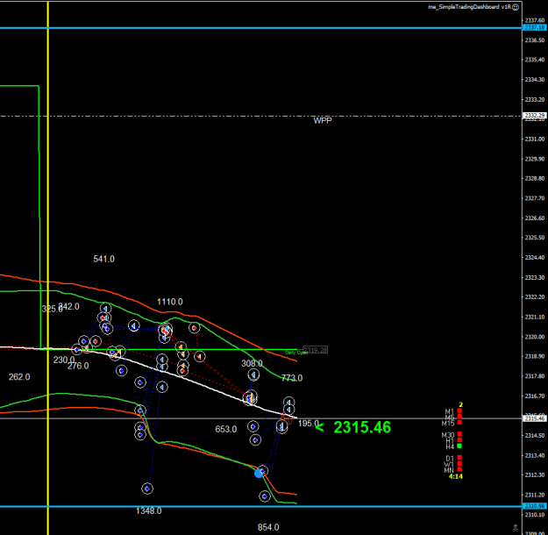Click the smiley Expert Advisor status icon
This screenshot has width=548, height=535.
516,7
